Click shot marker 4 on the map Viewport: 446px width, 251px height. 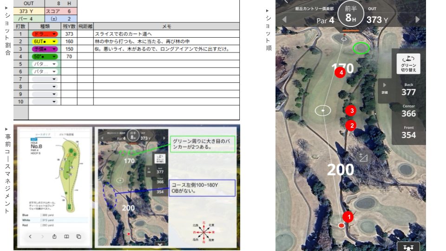pos(340,72)
